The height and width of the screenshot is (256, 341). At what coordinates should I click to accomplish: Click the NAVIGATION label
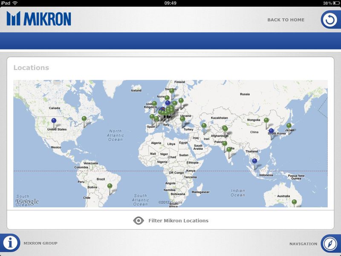click(303, 244)
